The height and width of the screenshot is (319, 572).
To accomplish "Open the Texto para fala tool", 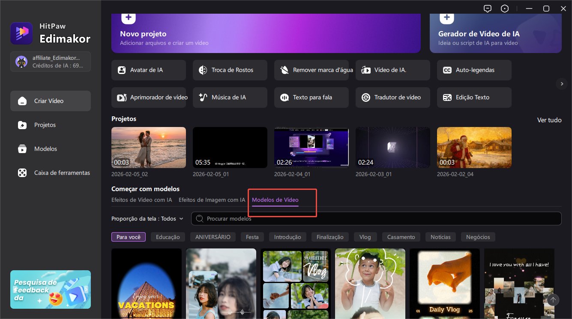I will pos(311,97).
